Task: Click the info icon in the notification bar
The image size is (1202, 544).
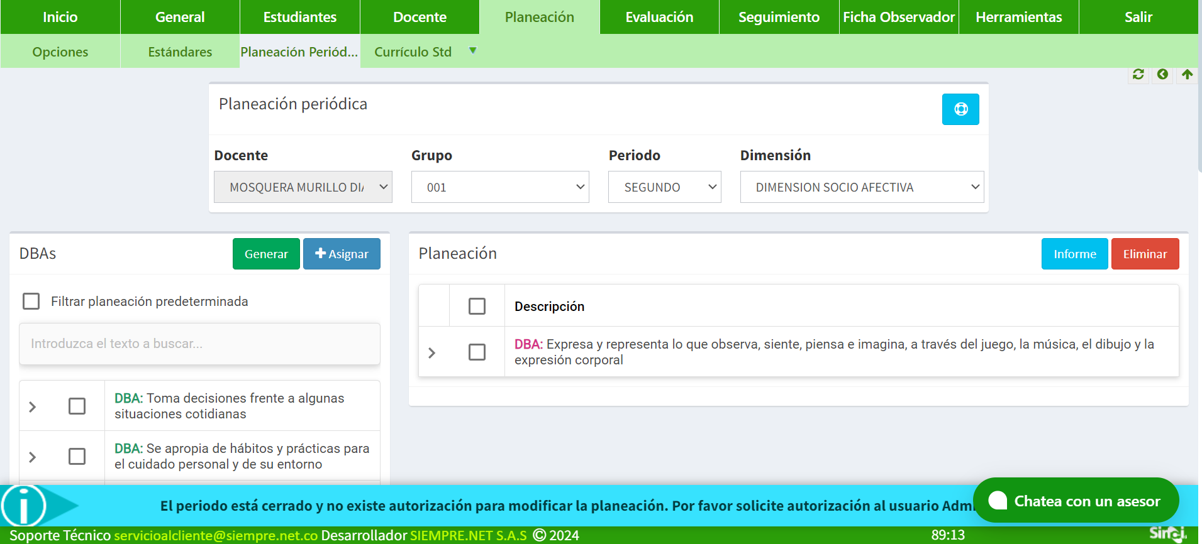Action: click(24, 506)
